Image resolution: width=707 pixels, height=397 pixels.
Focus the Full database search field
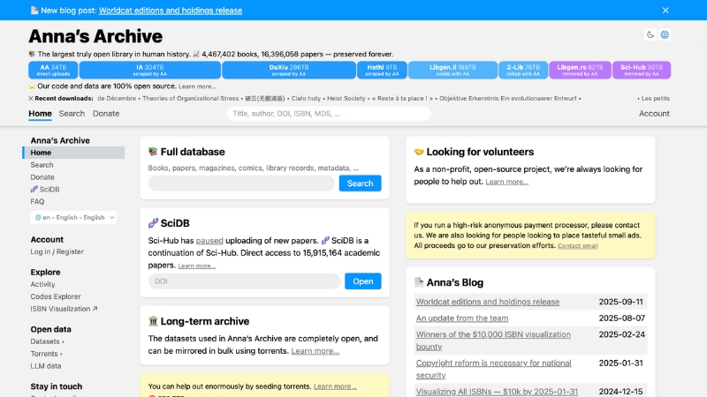pyautogui.click(x=241, y=184)
